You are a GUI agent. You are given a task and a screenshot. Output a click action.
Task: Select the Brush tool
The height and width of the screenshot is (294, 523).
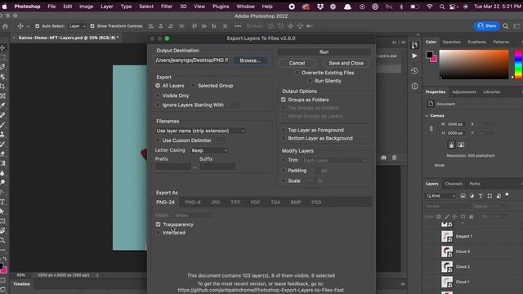(x=2, y=125)
